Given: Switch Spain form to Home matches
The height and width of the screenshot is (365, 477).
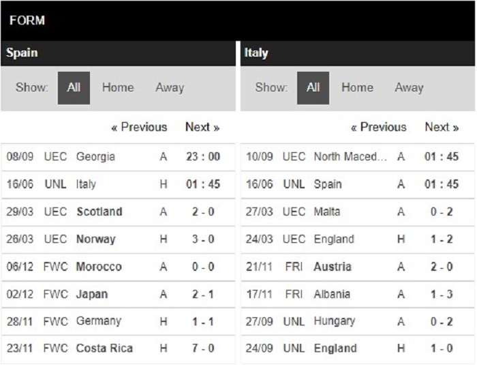Looking at the screenshot, I should [x=118, y=88].
